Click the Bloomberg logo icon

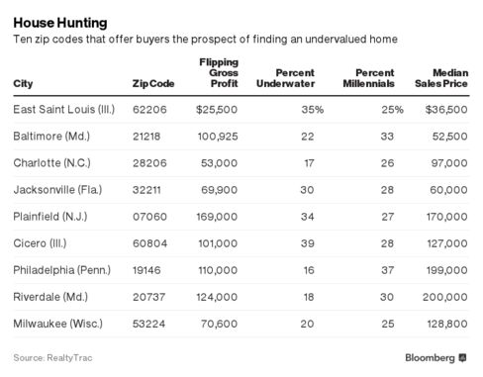[463, 358]
